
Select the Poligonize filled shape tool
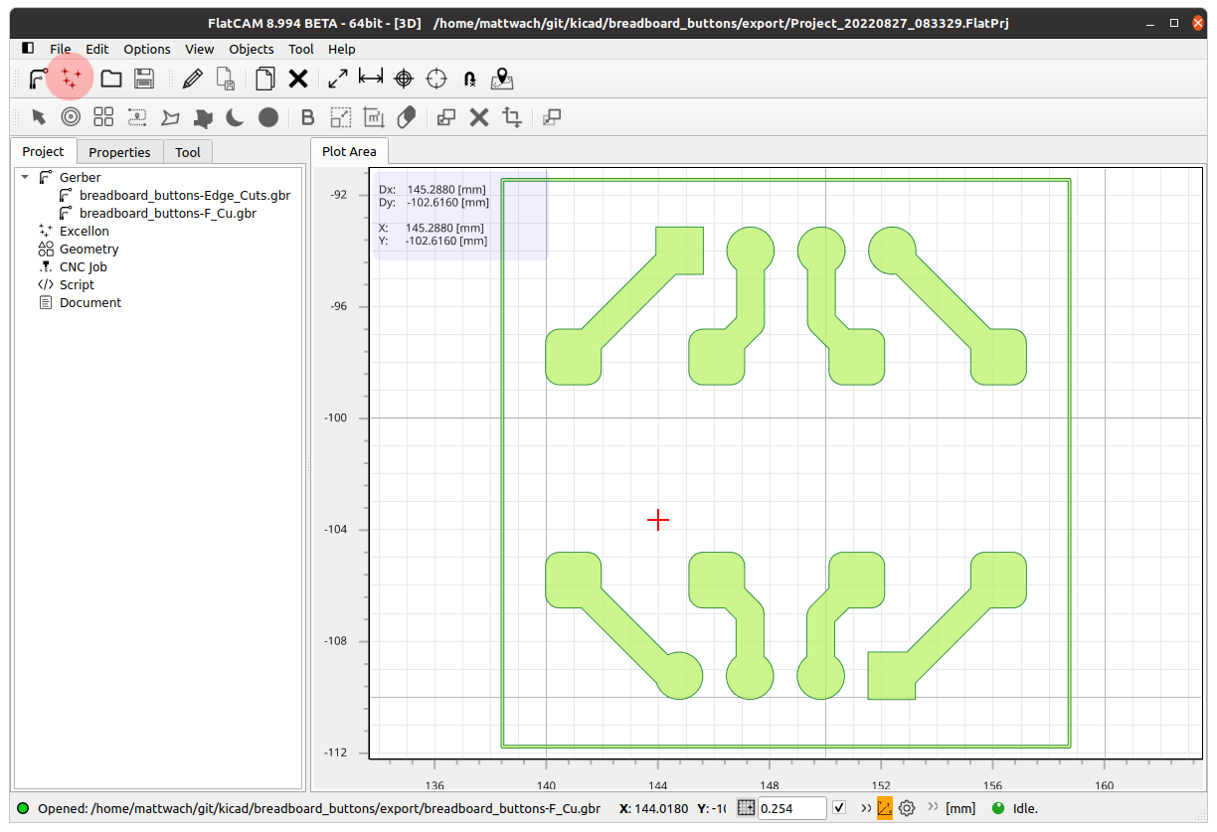203,117
